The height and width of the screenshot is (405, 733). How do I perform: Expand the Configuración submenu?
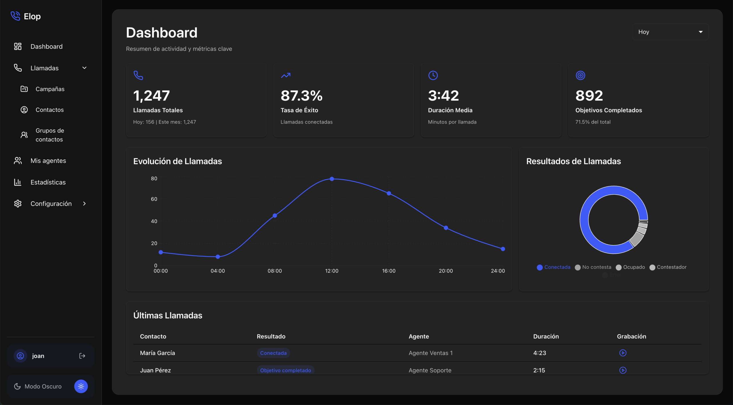tap(84, 204)
